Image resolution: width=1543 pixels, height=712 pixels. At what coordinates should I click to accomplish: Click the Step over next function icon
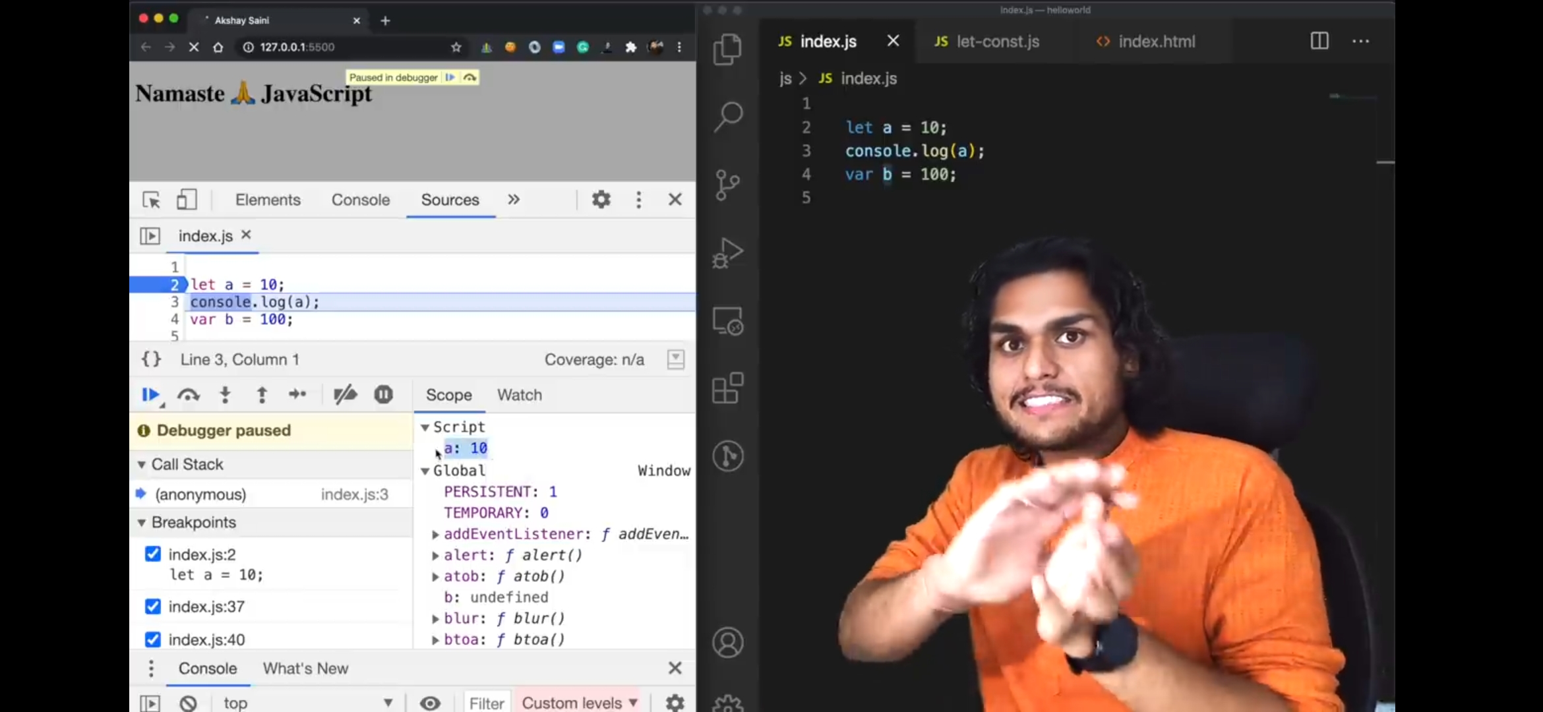coord(189,395)
